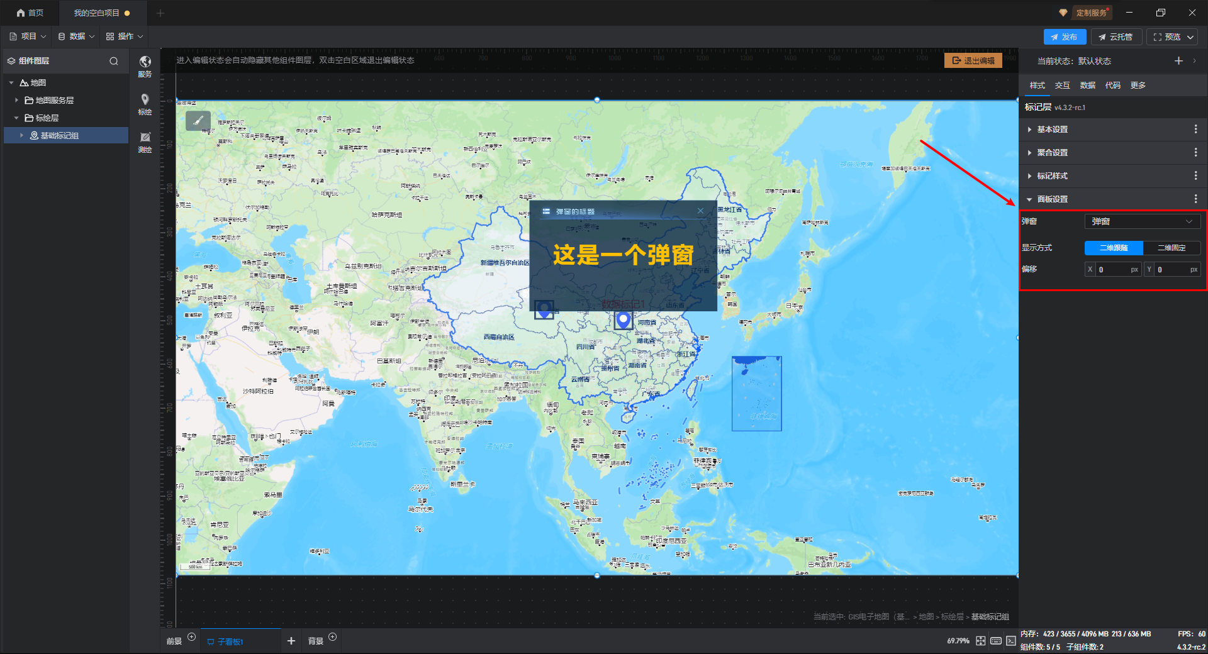Viewport: 1208px width, 654px height.
Task: Open more options for 面板设置
Action: (x=1195, y=199)
